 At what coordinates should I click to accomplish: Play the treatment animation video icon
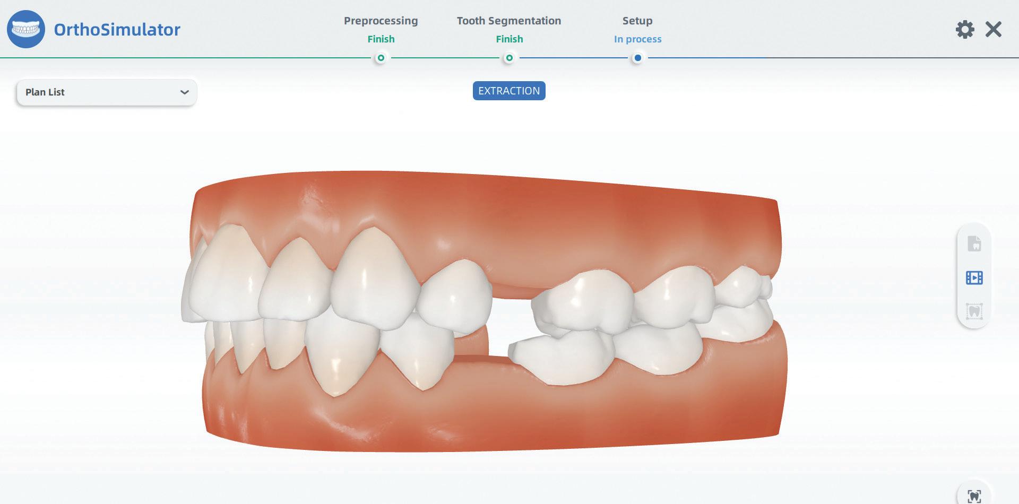(x=974, y=277)
